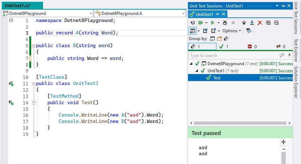Run all tests with the double-arrow icon
This screenshot has height=164, width=301.
point(201,23)
